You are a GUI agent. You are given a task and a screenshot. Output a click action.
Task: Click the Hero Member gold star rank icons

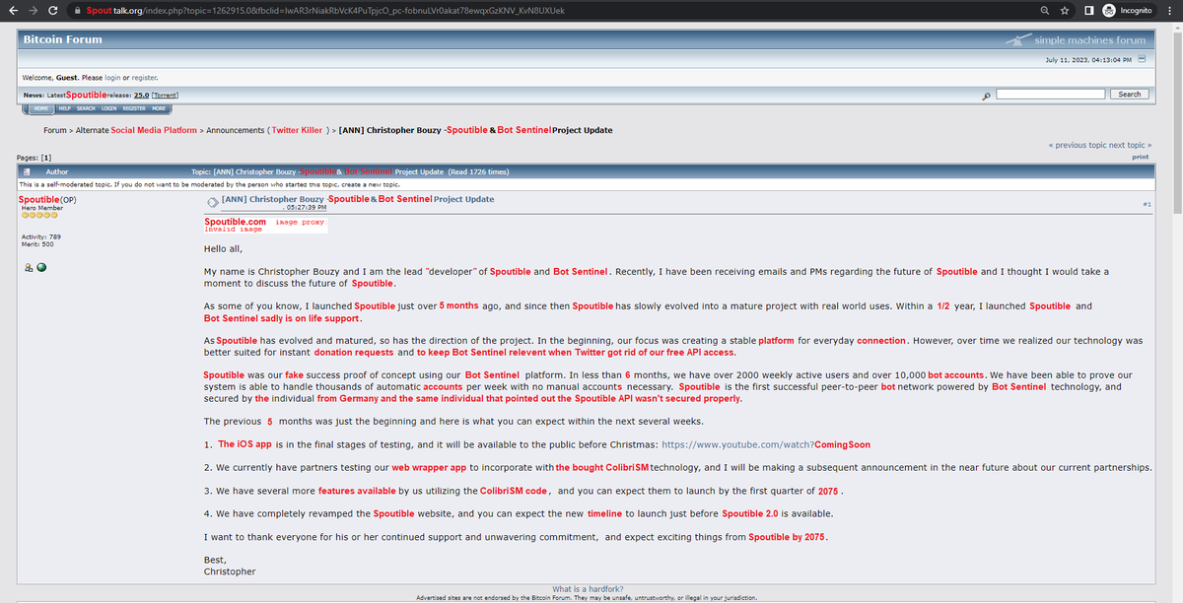[37, 216]
